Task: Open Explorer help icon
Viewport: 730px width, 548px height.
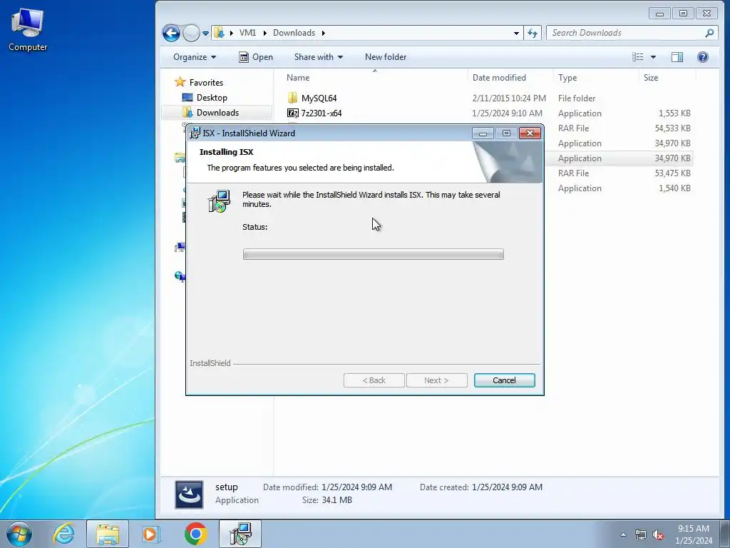Action: (702, 57)
